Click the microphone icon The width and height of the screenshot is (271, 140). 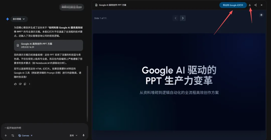click(84, 135)
